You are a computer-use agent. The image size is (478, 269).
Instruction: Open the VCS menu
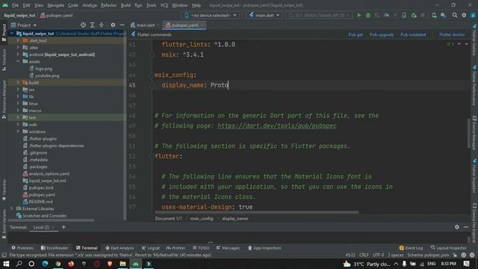click(x=164, y=5)
